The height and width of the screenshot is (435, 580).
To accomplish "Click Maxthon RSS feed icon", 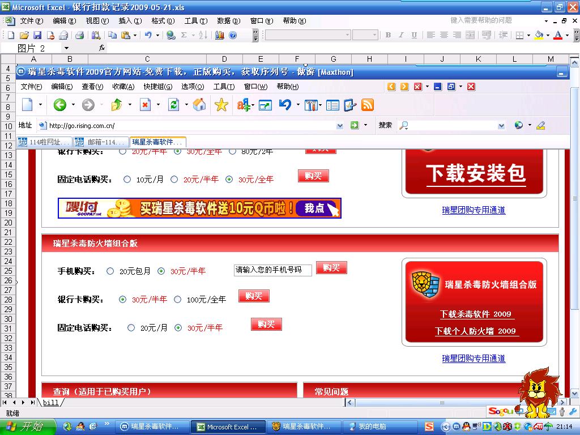I will pos(367,105).
